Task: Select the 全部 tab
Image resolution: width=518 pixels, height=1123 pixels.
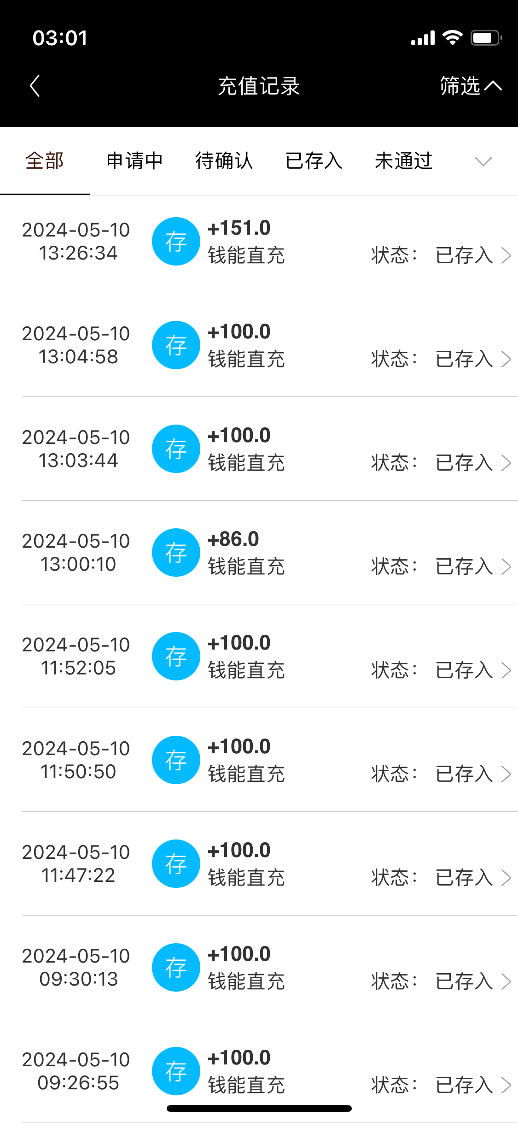Action: pos(45,161)
